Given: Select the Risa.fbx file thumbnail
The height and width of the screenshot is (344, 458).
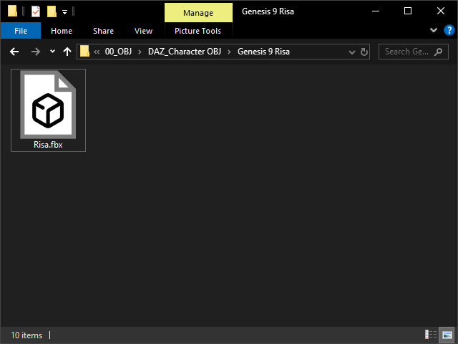Looking at the screenshot, I should [x=48, y=110].
